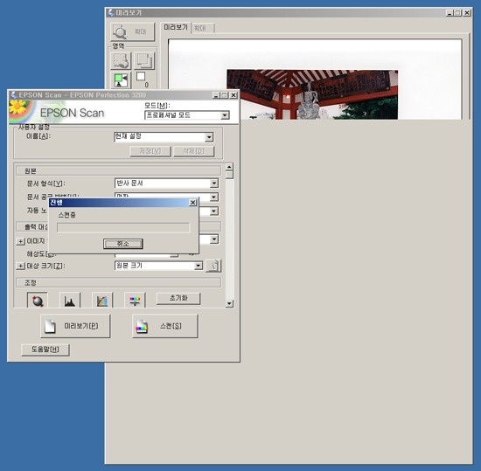Image resolution: width=481 pixels, height=471 pixels.
Task: Click the 조정 section header
Action: (x=118, y=282)
